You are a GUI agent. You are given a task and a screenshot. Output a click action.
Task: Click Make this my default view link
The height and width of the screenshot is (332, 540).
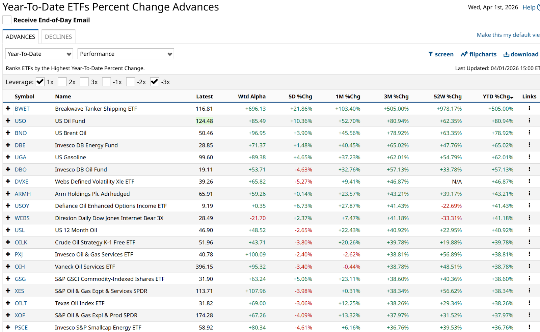[x=508, y=35]
